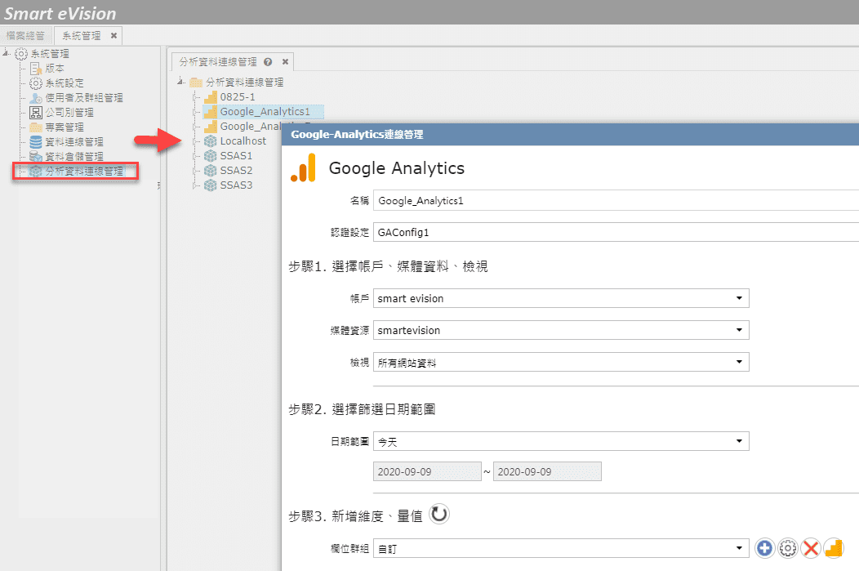
Task: Click the 專案管理 folder icon
Action: tap(36, 127)
